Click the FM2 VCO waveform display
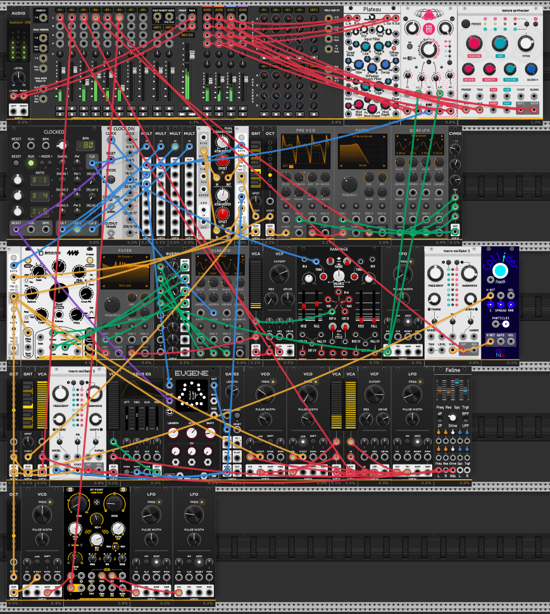 305,151
